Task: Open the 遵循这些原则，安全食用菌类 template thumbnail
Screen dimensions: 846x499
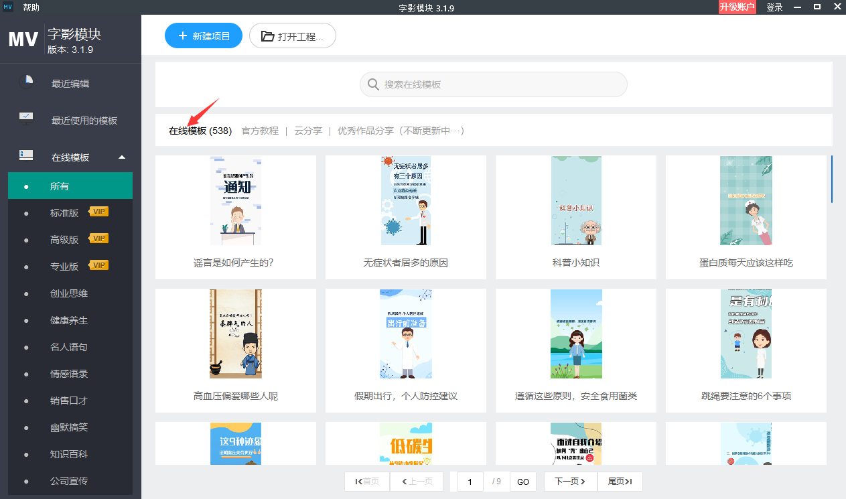Action: (x=576, y=334)
